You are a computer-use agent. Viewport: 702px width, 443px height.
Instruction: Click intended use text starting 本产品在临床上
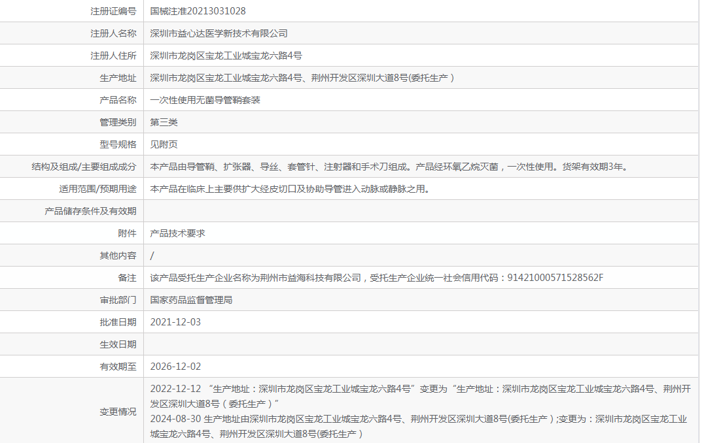[x=290, y=189]
